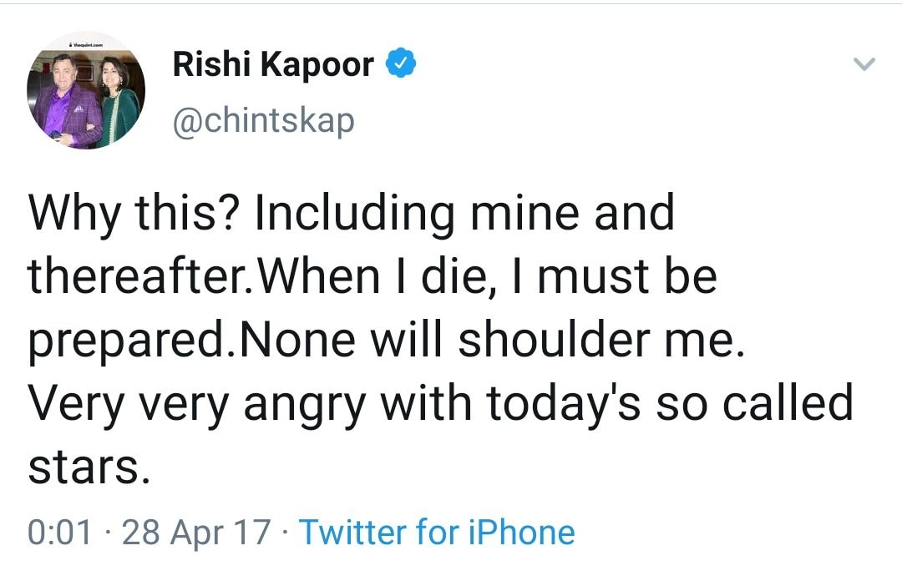The height and width of the screenshot is (581, 902).
Task: Click the Twitter for iPhone source link
Action: (x=437, y=532)
